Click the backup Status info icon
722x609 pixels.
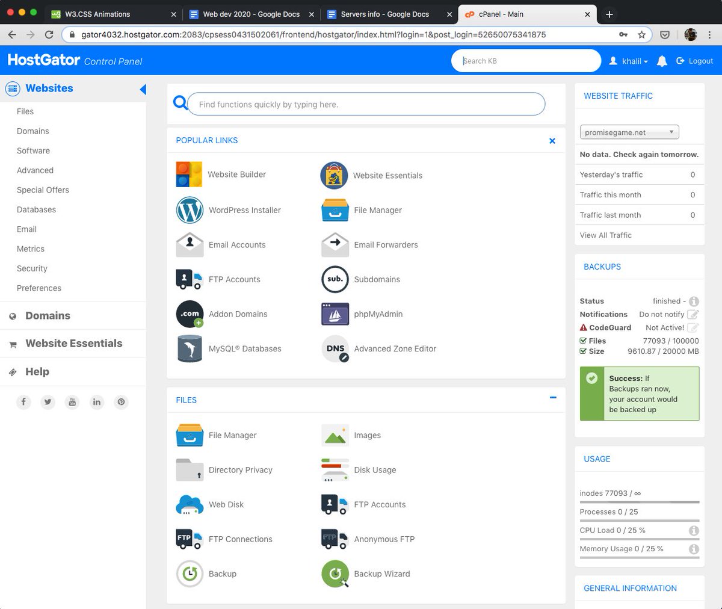[694, 301]
